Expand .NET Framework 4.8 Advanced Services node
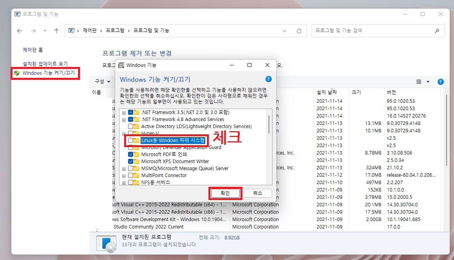 124,120
